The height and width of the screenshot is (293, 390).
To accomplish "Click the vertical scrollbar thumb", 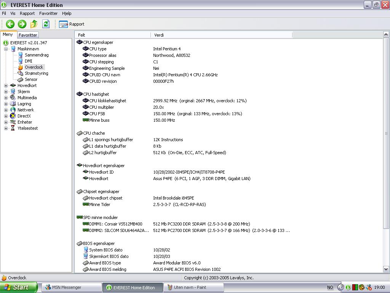I will (386, 133).
